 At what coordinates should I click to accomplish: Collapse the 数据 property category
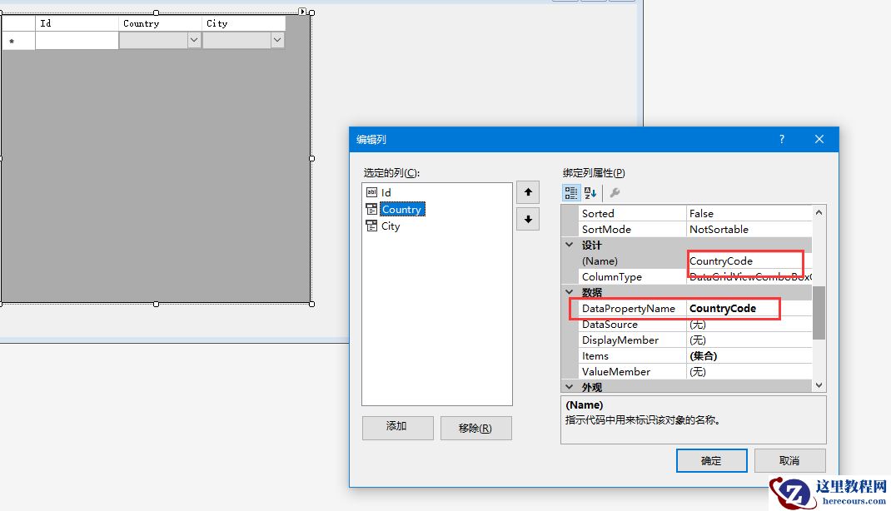pos(570,292)
